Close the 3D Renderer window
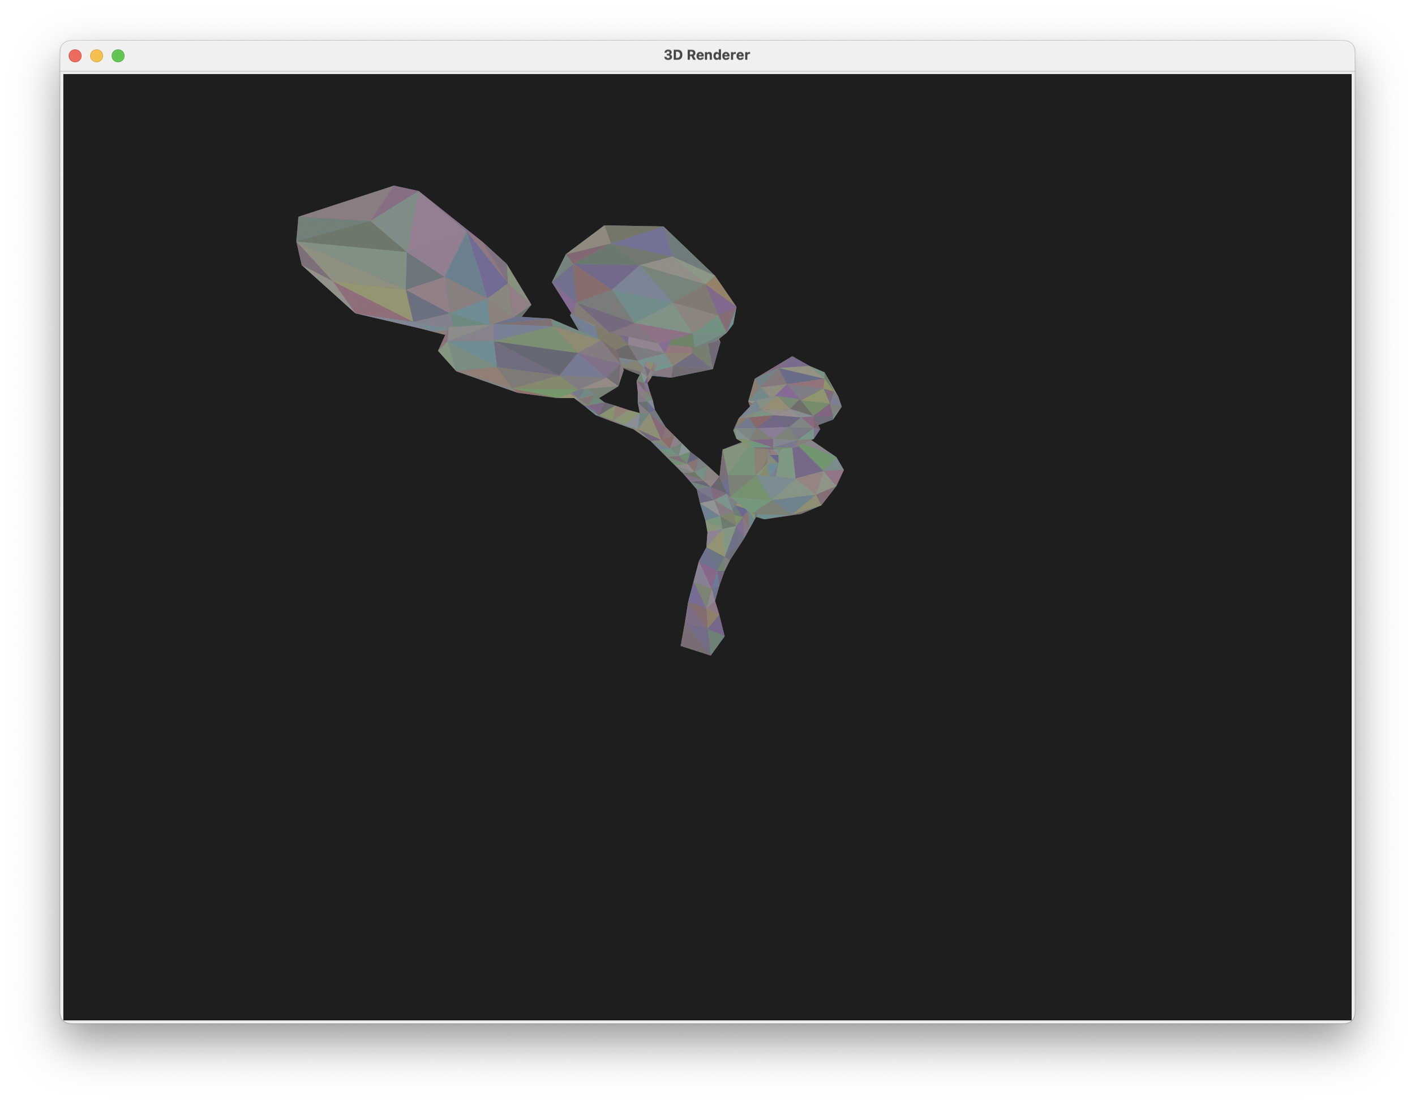The width and height of the screenshot is (1415, 1103). (76, 55)
